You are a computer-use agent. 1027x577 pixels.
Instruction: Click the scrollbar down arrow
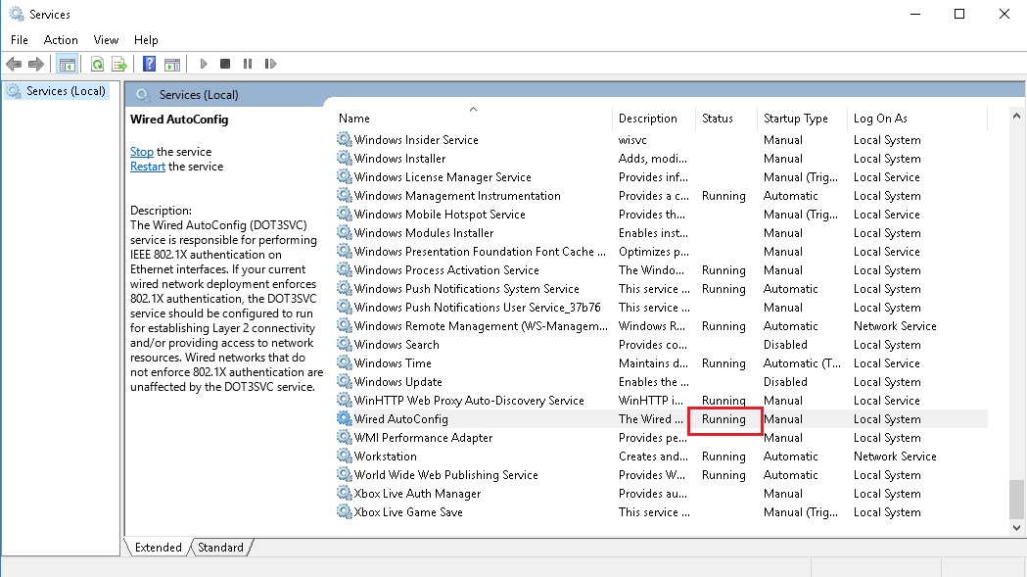[1016, 527]
